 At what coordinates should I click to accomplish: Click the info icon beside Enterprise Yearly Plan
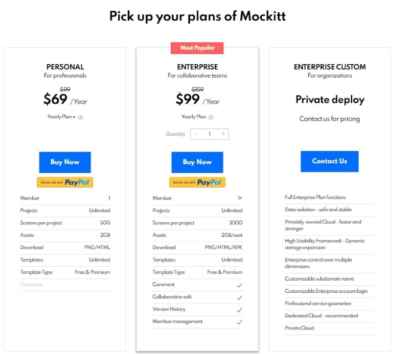(211, 117)
